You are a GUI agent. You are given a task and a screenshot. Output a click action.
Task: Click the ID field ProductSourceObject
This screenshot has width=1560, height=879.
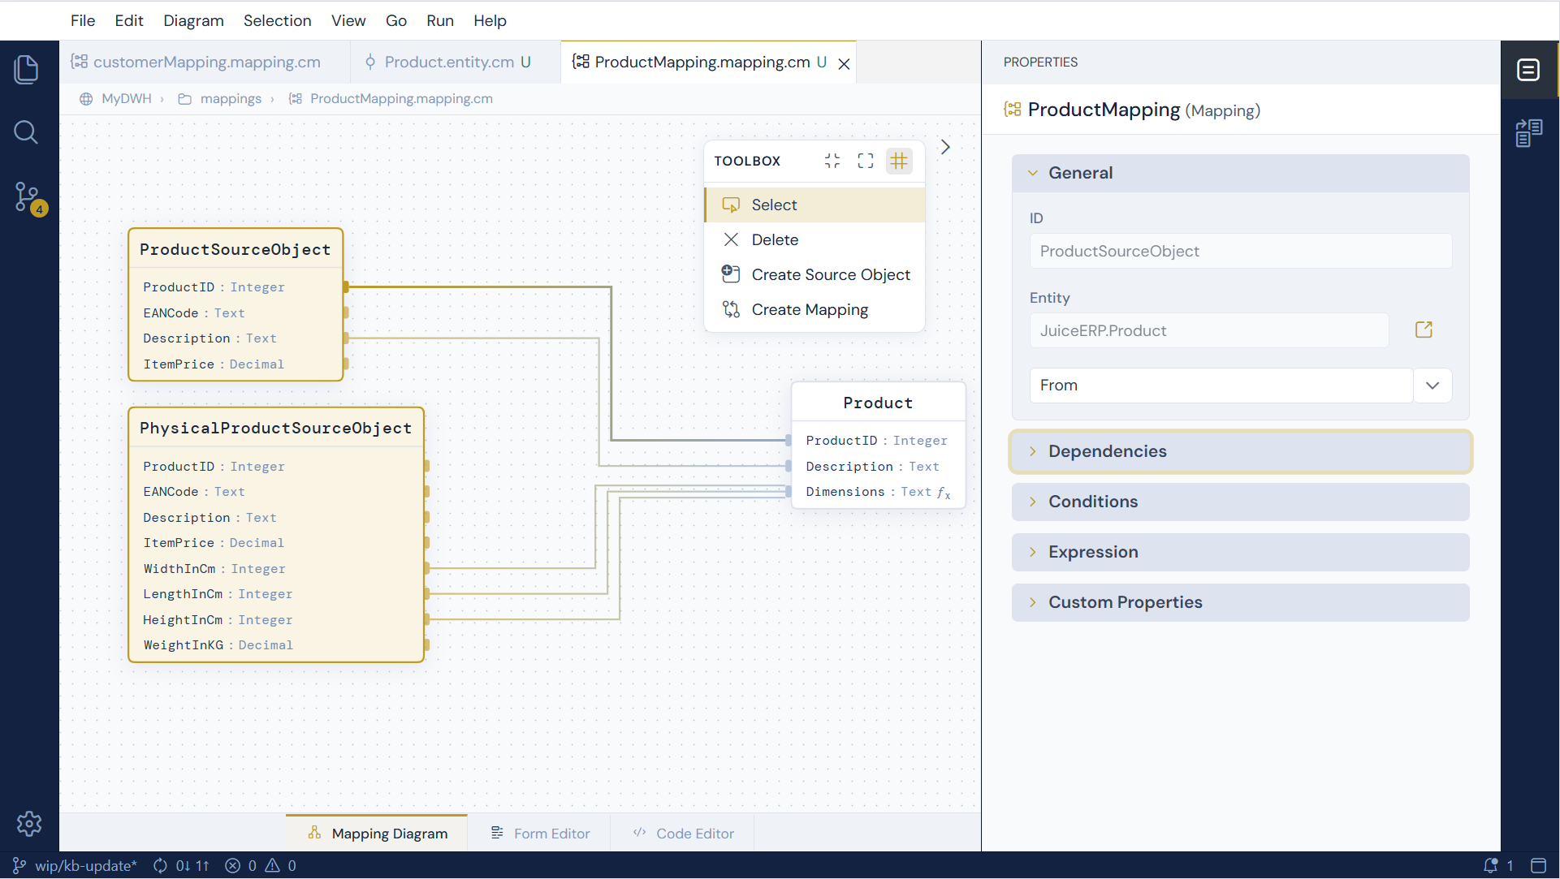[x=1241, y=252]
